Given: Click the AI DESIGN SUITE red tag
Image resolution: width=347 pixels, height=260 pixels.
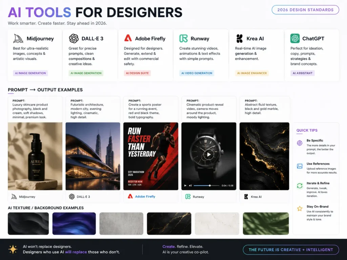Looking at the screenshot, I should (137, 73).
